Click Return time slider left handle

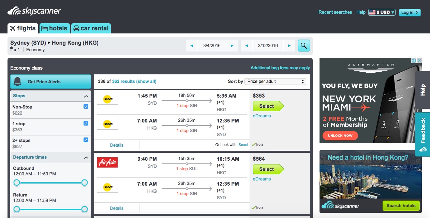pyautogui.click(x=16, y=209)
